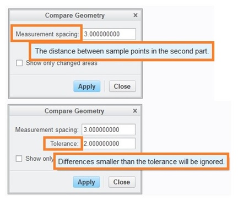Select the highlighted Tolerance label
Image resolution: width=238 pixels, height=201 pixels.
[x=64, y=143]
